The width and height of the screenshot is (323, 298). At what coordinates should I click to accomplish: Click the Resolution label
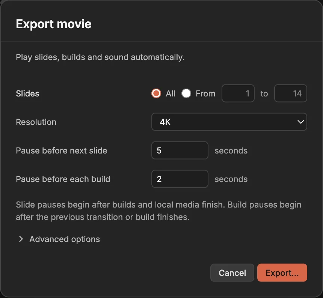pos(36,122)
